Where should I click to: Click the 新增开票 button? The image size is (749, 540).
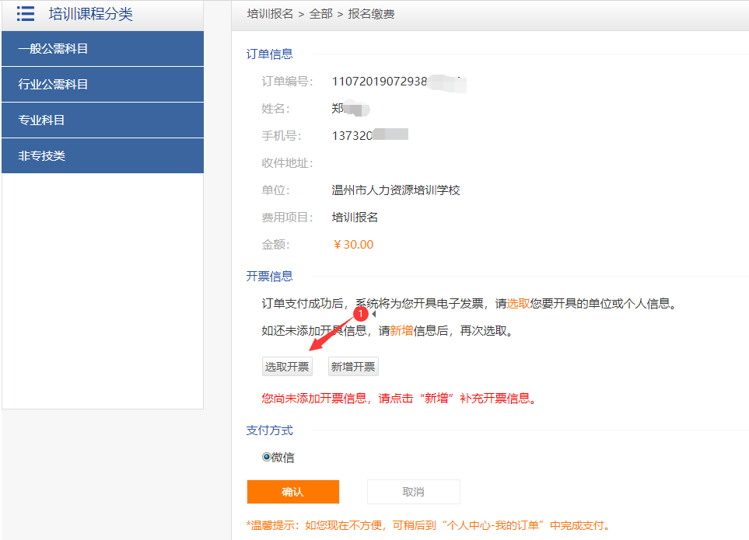click(x=353, y=367)
